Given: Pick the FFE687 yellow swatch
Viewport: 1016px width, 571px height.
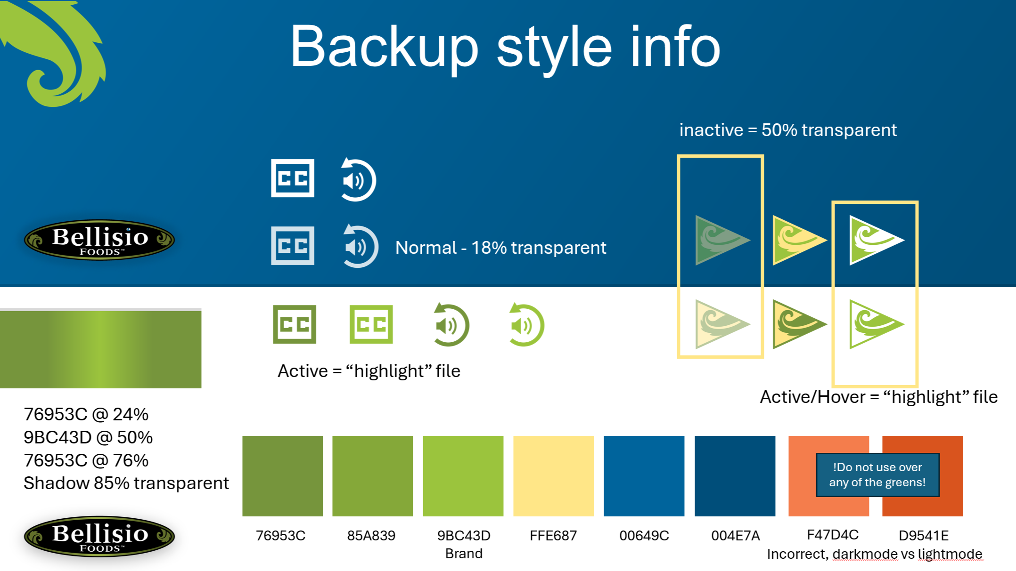Looking at the screenshot, I should 554,476.
